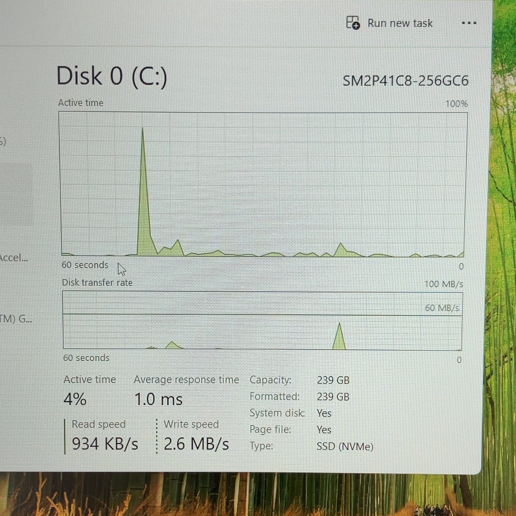Select the SM2P41C8-256GC6 model name
Viewport: 516px width, 516px height.
point(405,81)
